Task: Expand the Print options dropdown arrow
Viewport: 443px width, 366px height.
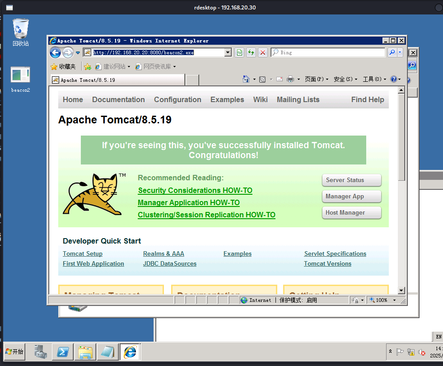Action: click(298, 80)
